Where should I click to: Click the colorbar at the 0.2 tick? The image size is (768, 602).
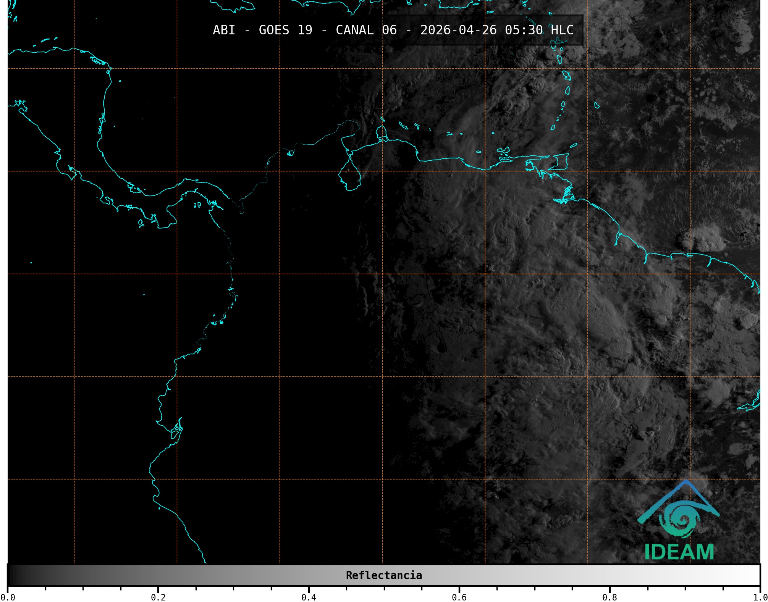[158, 575]
